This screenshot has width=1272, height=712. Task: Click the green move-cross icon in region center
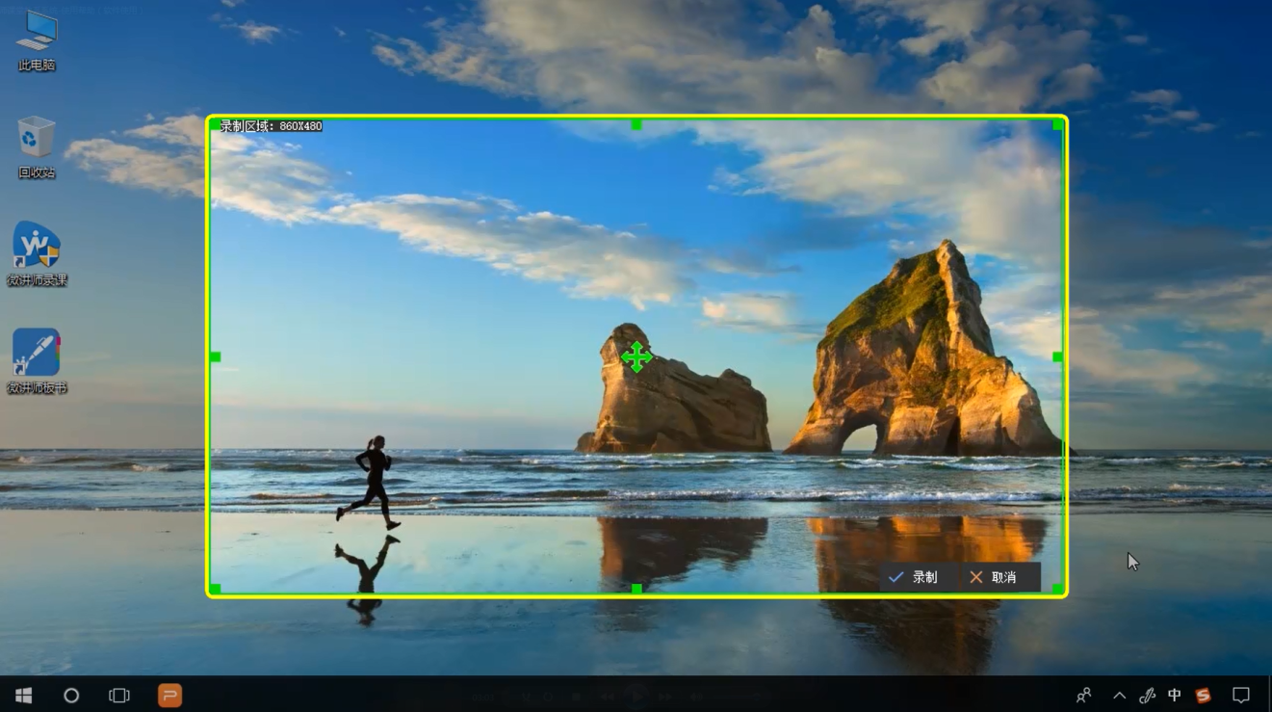[x=636, y=356]
